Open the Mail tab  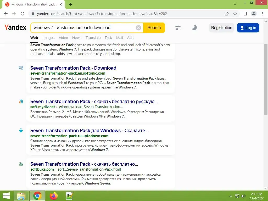tap(119, 38)
